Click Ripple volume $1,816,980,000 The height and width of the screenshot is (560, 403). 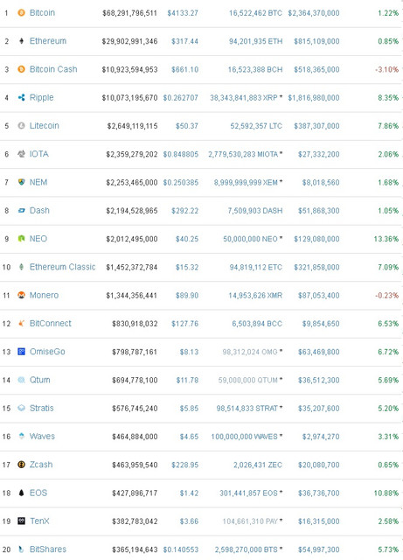[314, 98]
